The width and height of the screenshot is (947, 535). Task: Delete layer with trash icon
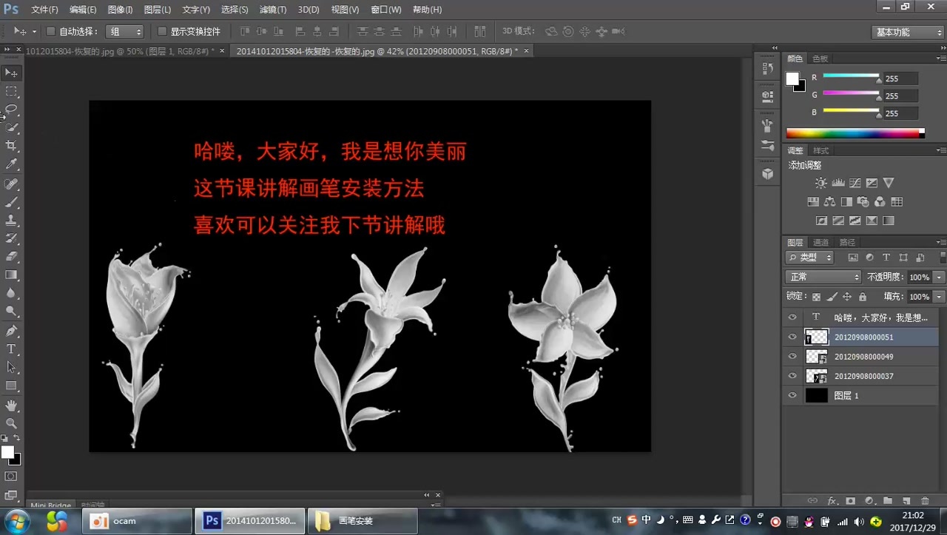(x=925, y=501)
